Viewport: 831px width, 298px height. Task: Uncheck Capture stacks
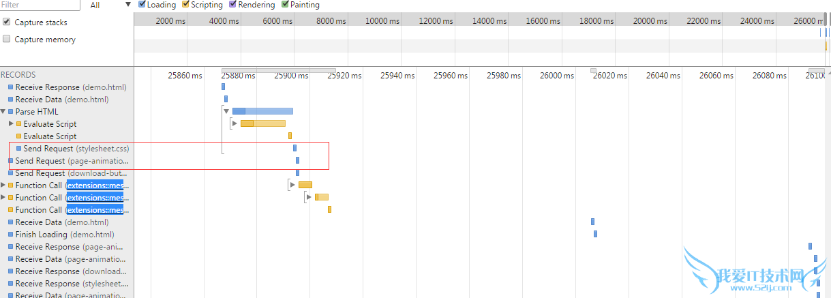[x=7, y=22]
